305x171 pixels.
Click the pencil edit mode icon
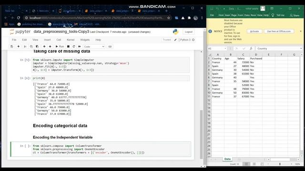pos(175,40)
